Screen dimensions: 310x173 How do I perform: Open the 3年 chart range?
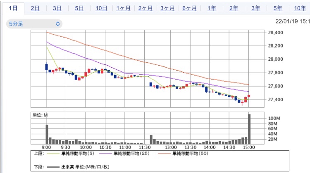(255, 8)
